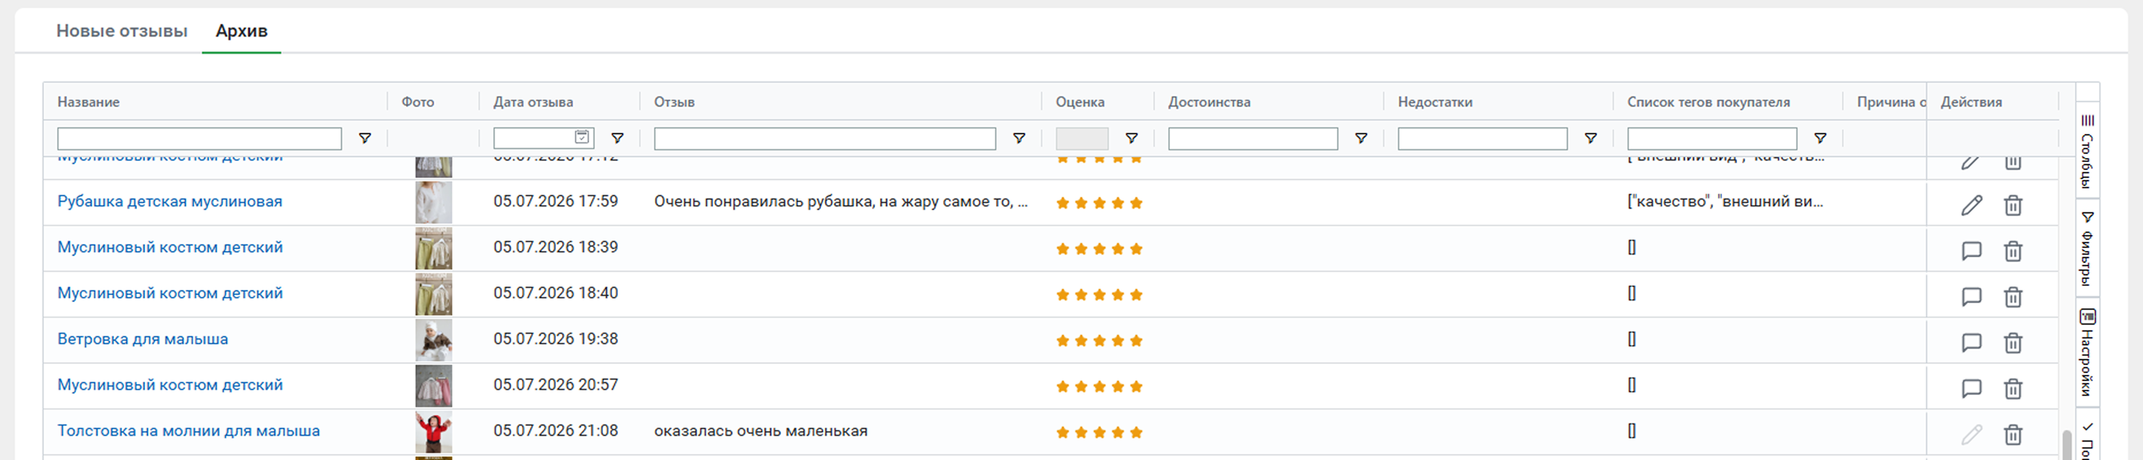Screen dimensions: 2143x460
Task: Open filter options for Достоинства column
Action: tap(1361, 138)
